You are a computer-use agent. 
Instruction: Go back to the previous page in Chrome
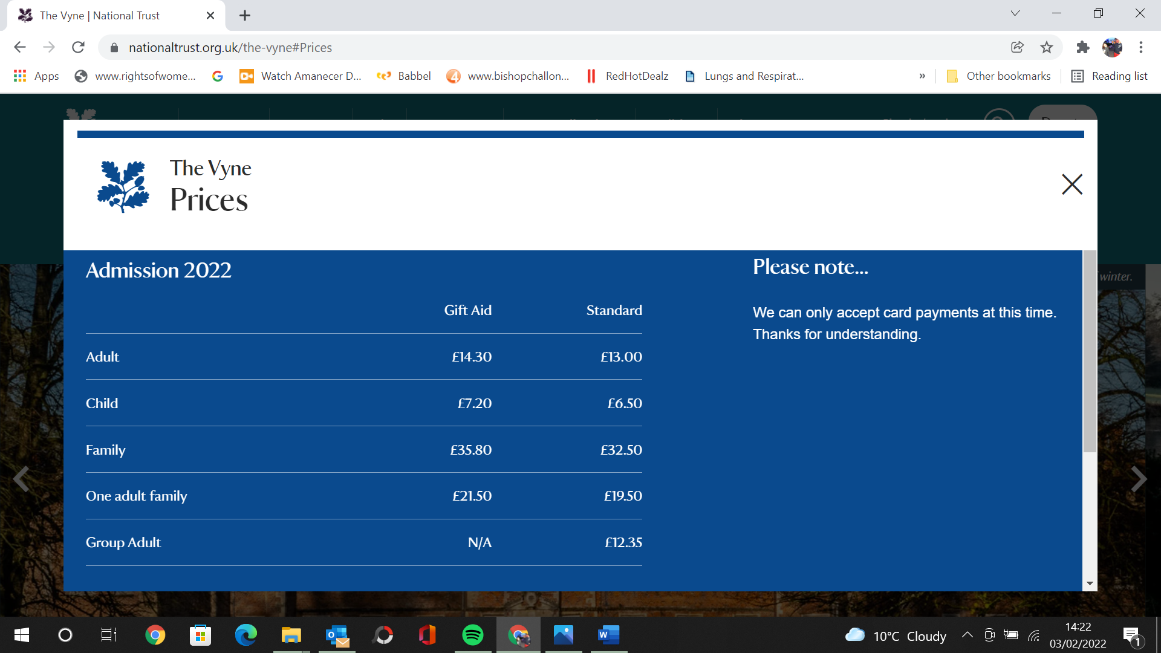tap(20, 47)
